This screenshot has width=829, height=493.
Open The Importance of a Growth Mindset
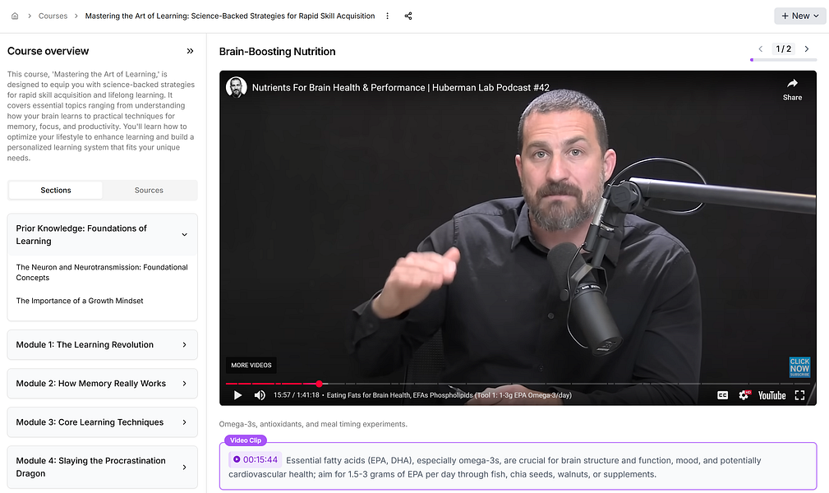tap(80, 301)
